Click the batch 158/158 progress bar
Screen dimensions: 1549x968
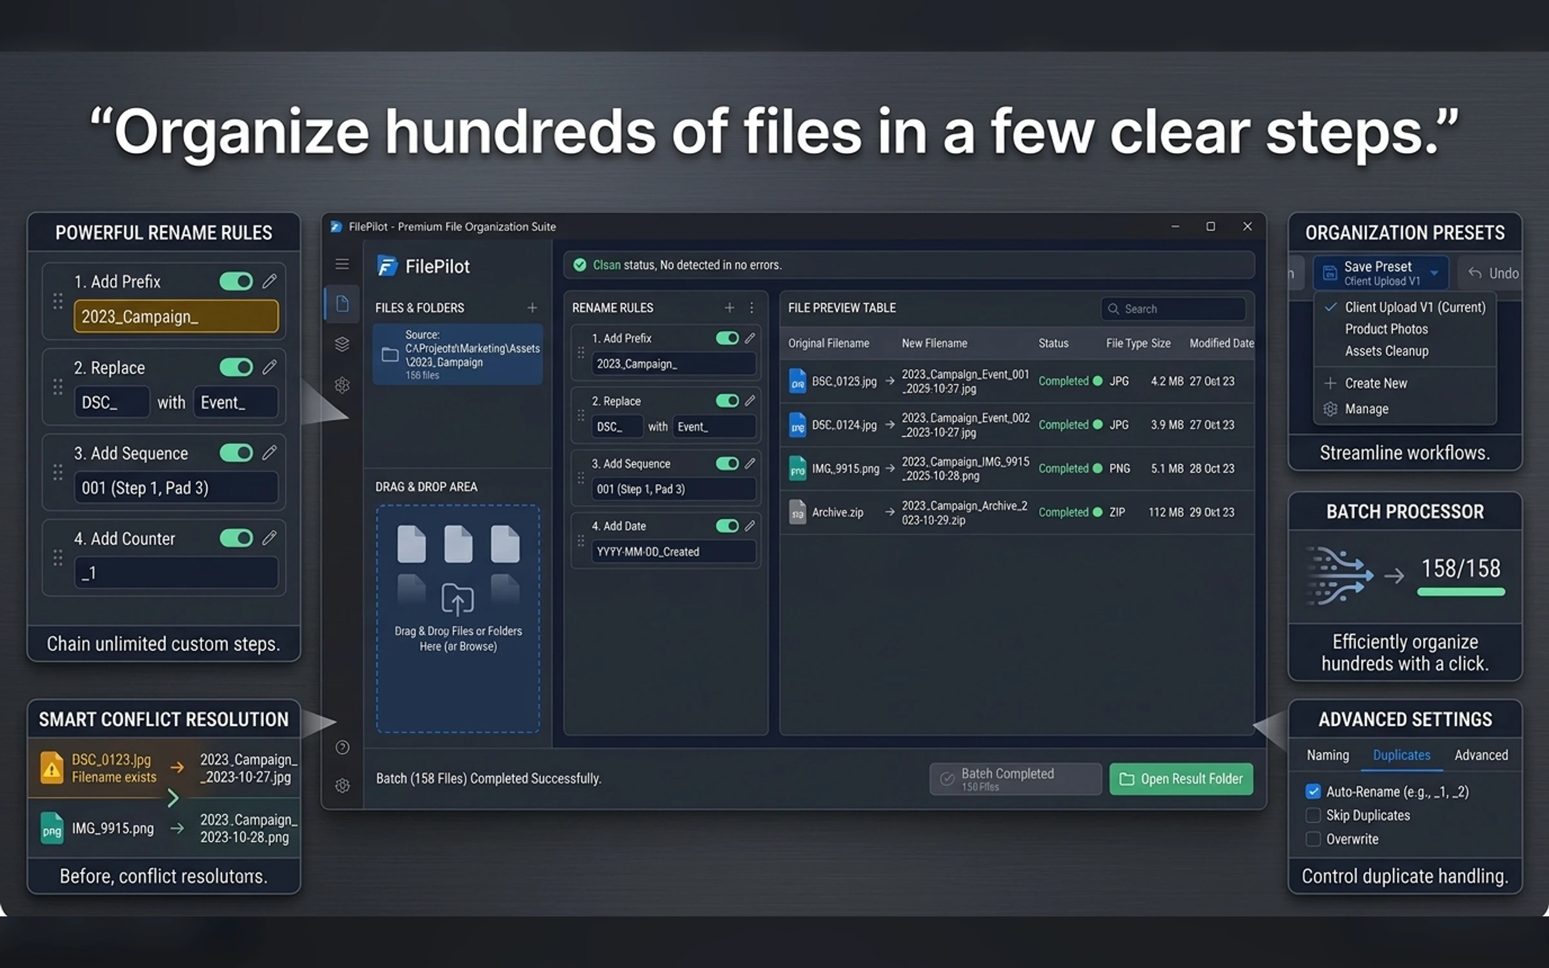[1461, 592]
